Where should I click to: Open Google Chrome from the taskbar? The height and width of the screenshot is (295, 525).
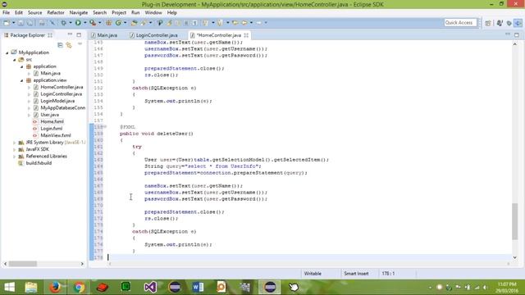pyautogui.click(x=79, y=287)
